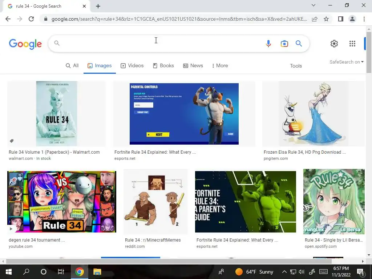Click the blue magnifier search button
Image resolution: width=372 pixels, height=279 pixels.
(299, 44)
